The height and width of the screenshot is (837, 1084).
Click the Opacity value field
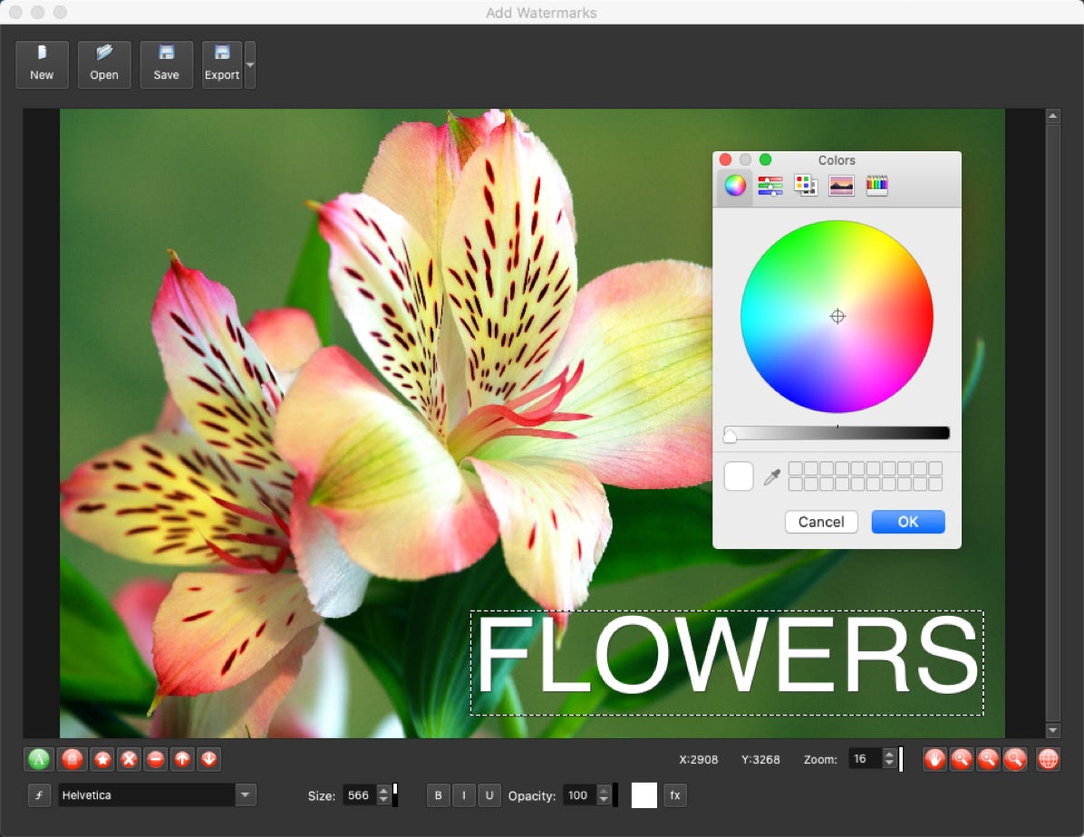tap(578, 795)
